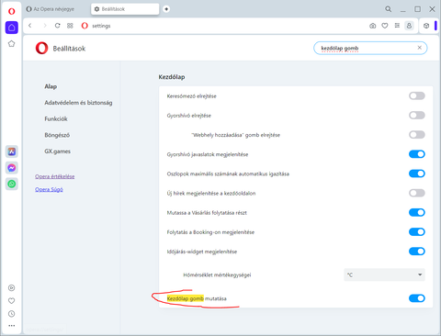Disable Oszlopok maximális számának automatikus igazítása
441x336 pixels.
[417, 174]
